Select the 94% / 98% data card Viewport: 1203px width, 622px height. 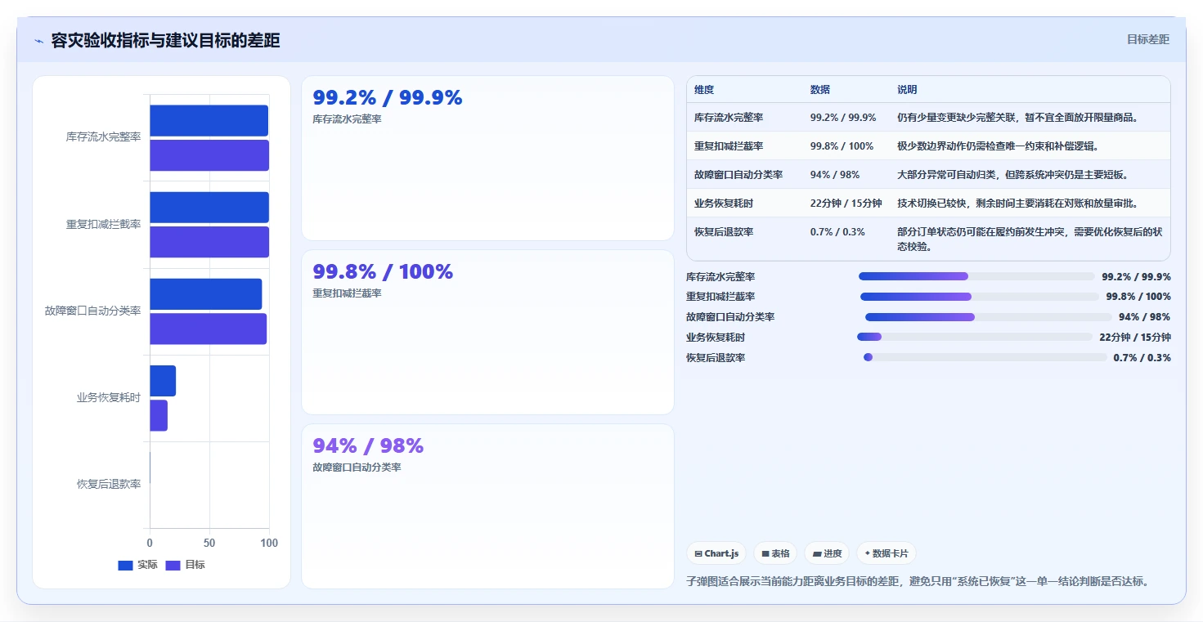coord(487,506)
